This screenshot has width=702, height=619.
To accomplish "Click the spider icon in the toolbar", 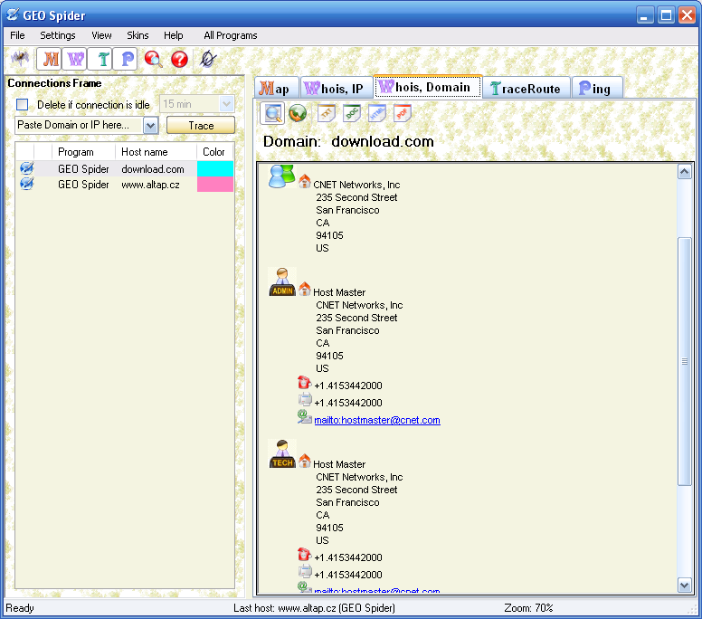I will pos(20,59).
